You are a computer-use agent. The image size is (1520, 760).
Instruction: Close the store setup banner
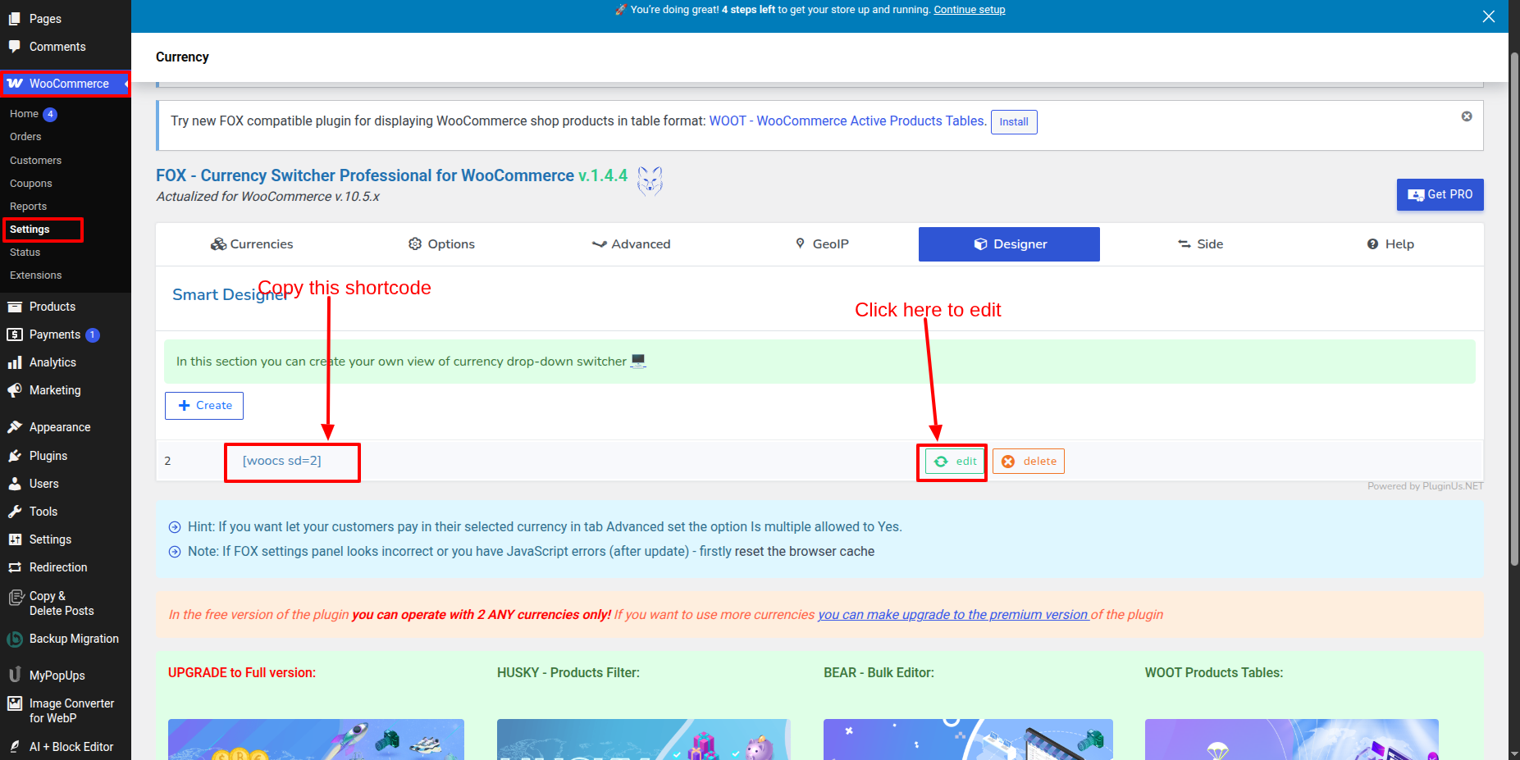click(1488, 16)
